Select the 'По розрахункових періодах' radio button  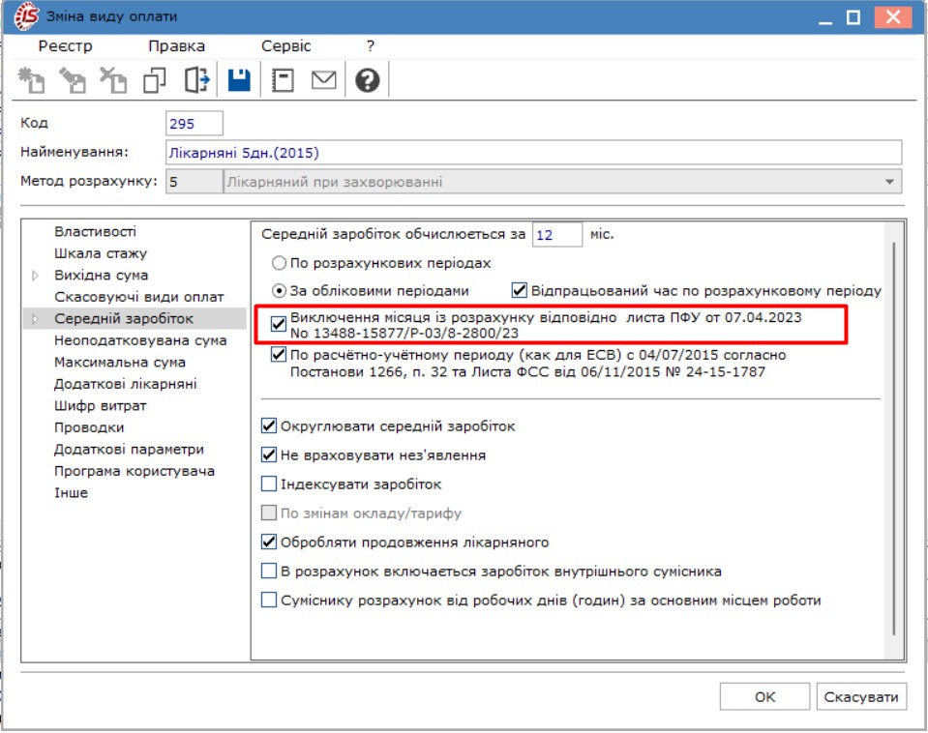pyautogui.click(x=280, y=263)
